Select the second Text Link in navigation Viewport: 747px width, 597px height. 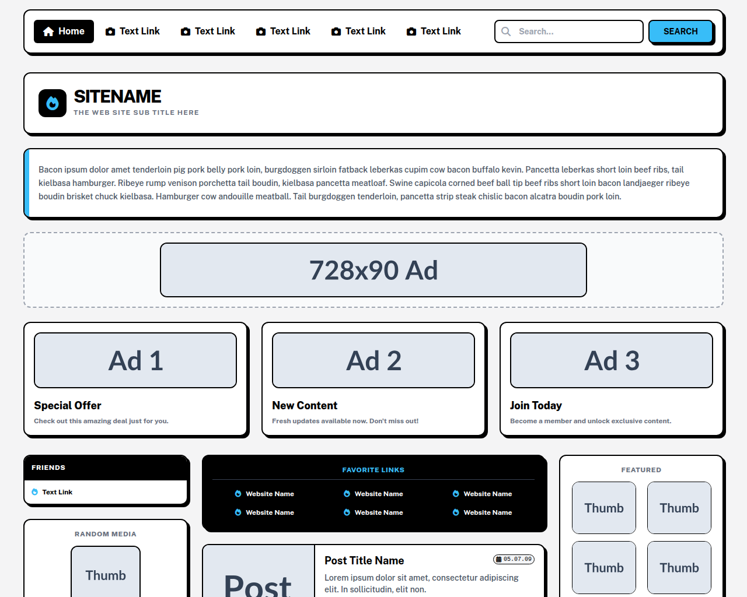tap(208, 31)
